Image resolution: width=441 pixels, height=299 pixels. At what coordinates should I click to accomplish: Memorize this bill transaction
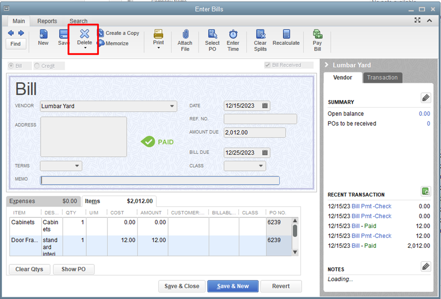pos(113,43)
